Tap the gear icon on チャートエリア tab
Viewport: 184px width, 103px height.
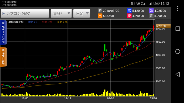(x=3, y=23)
